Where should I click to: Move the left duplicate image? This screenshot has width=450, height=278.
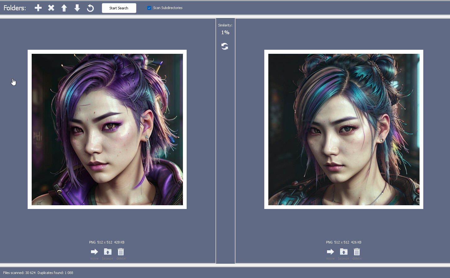[94, 252]
